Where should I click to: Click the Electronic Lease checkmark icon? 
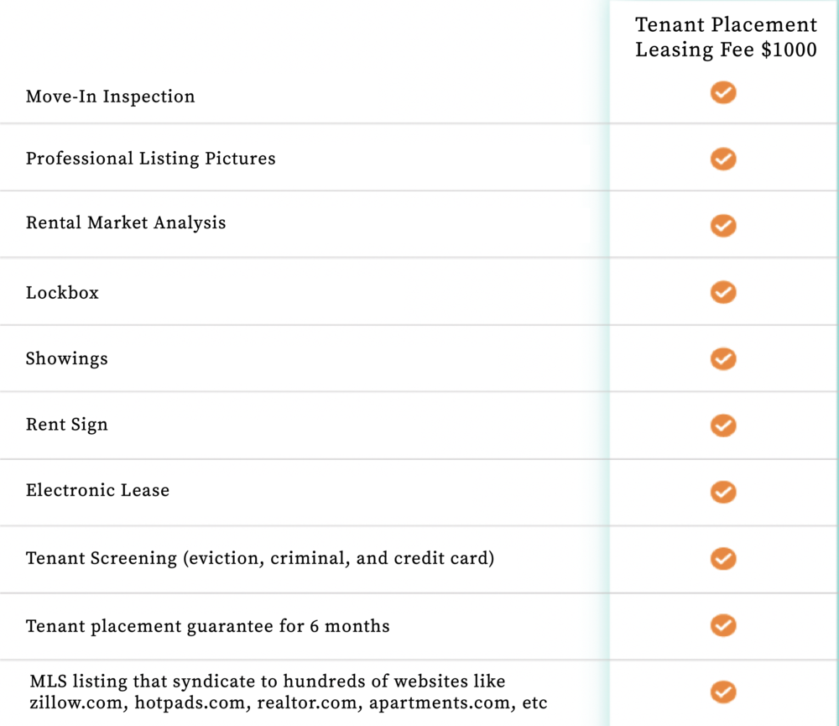point(723,492)
